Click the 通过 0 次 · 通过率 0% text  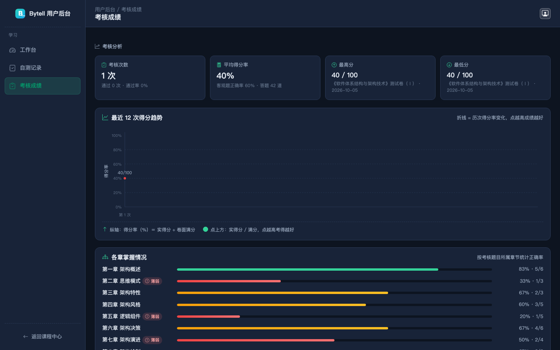[124, 86]
